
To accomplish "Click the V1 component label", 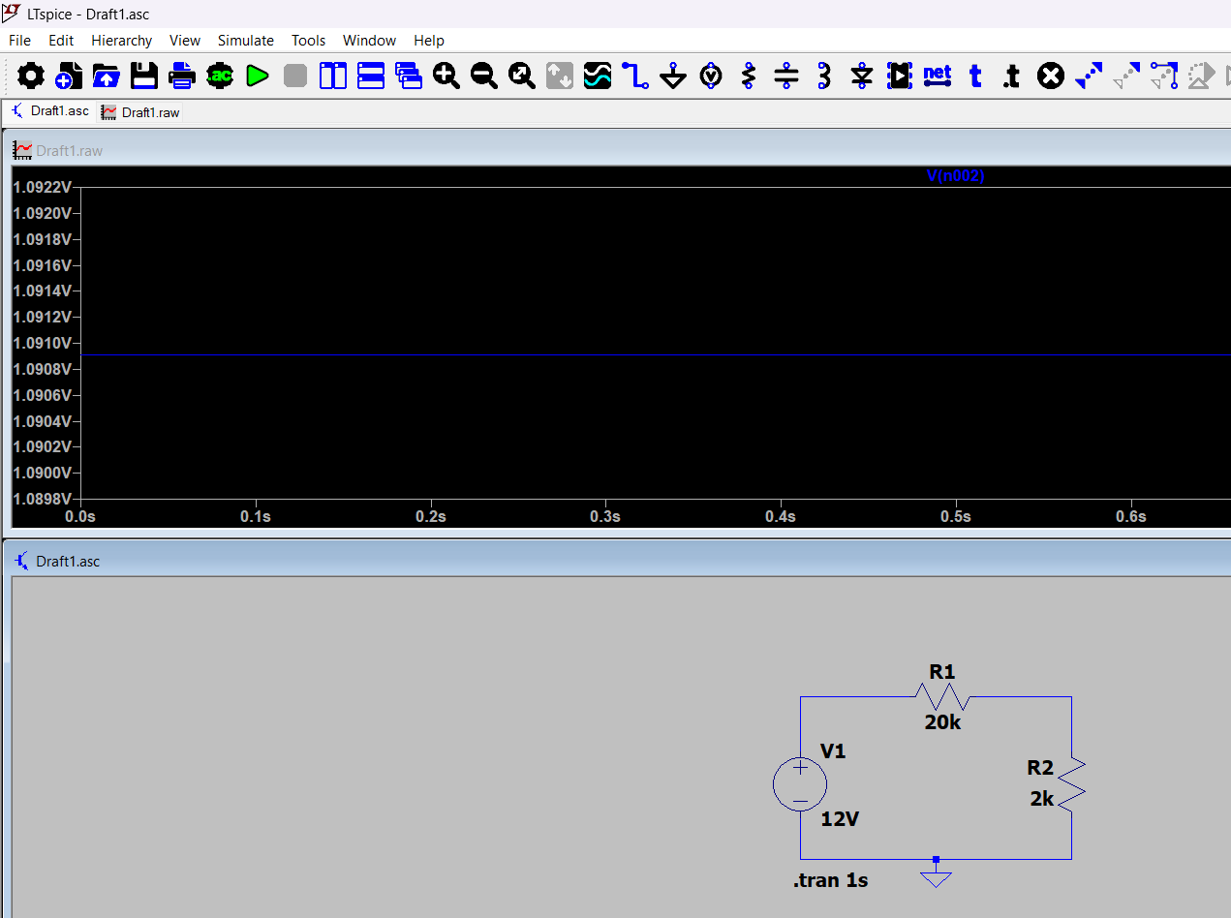I will (x=833, y=750).
